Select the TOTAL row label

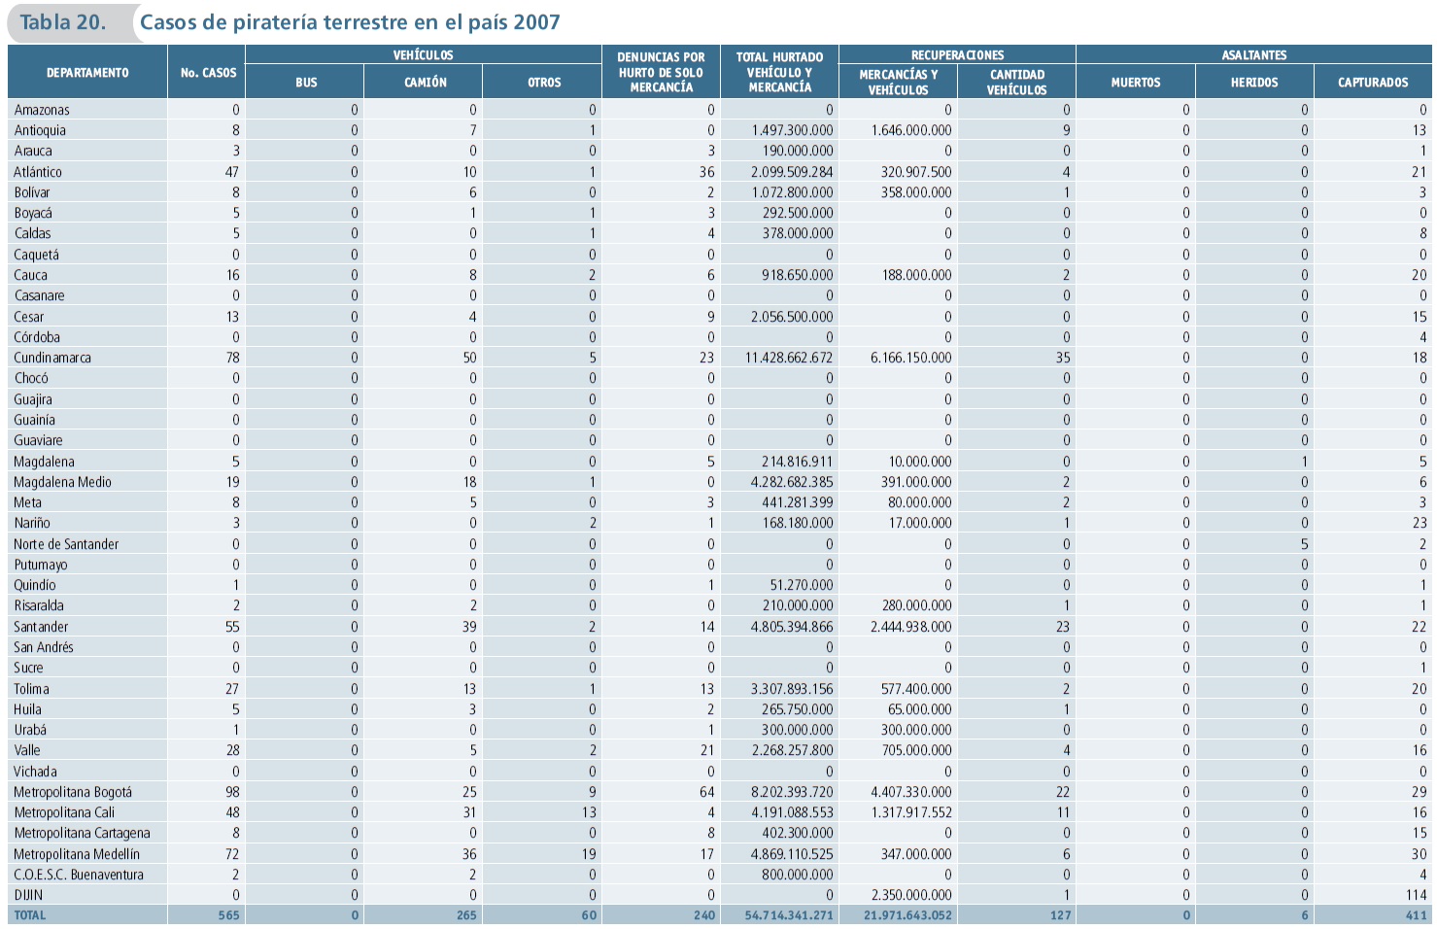pyautogui.click(x=30, y=915)
